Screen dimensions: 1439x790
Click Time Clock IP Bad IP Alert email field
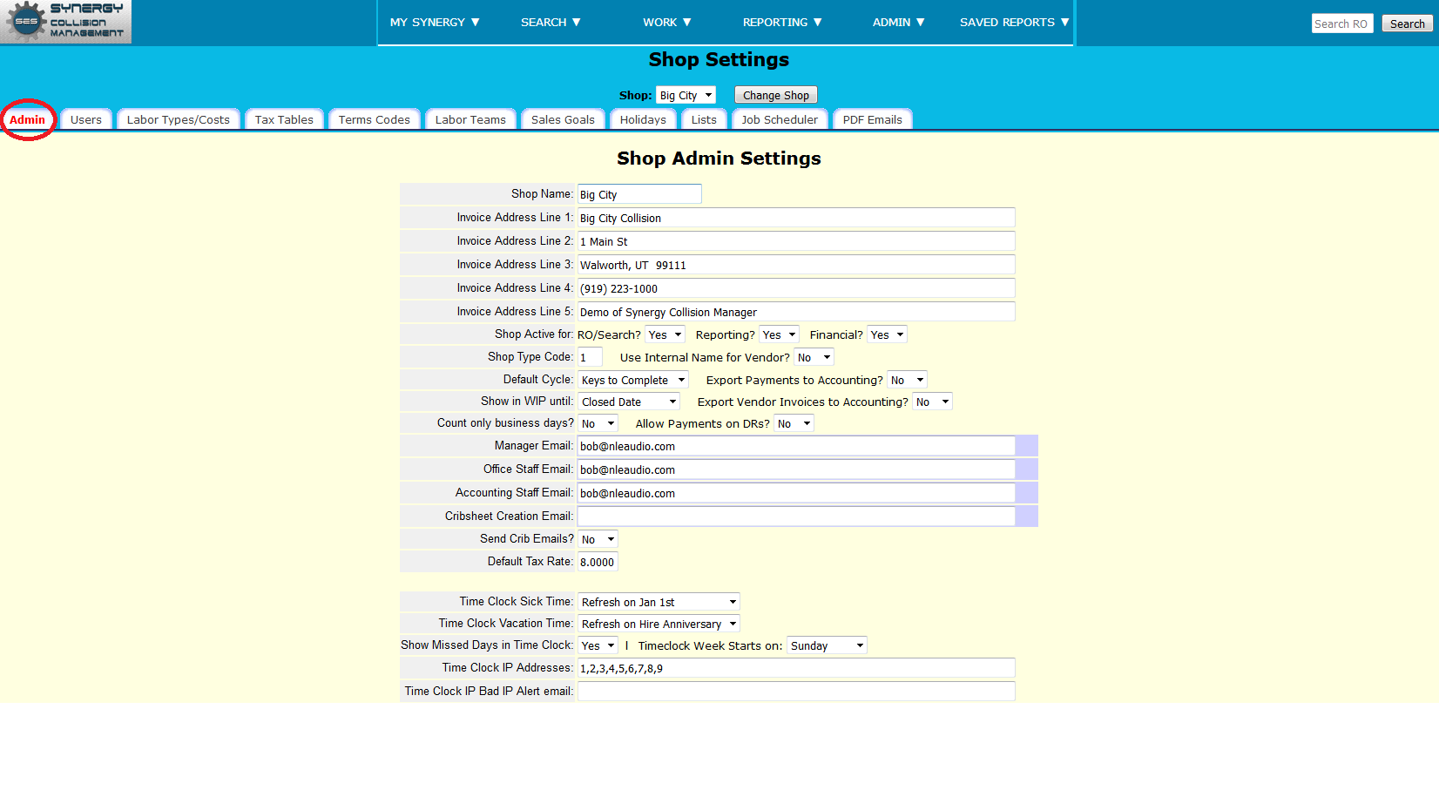[x=796, y=692]
